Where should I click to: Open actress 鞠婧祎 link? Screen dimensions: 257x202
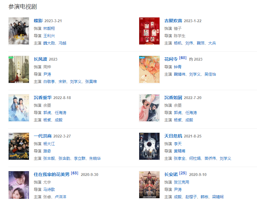pyautogui.click(x=180, y=74)
